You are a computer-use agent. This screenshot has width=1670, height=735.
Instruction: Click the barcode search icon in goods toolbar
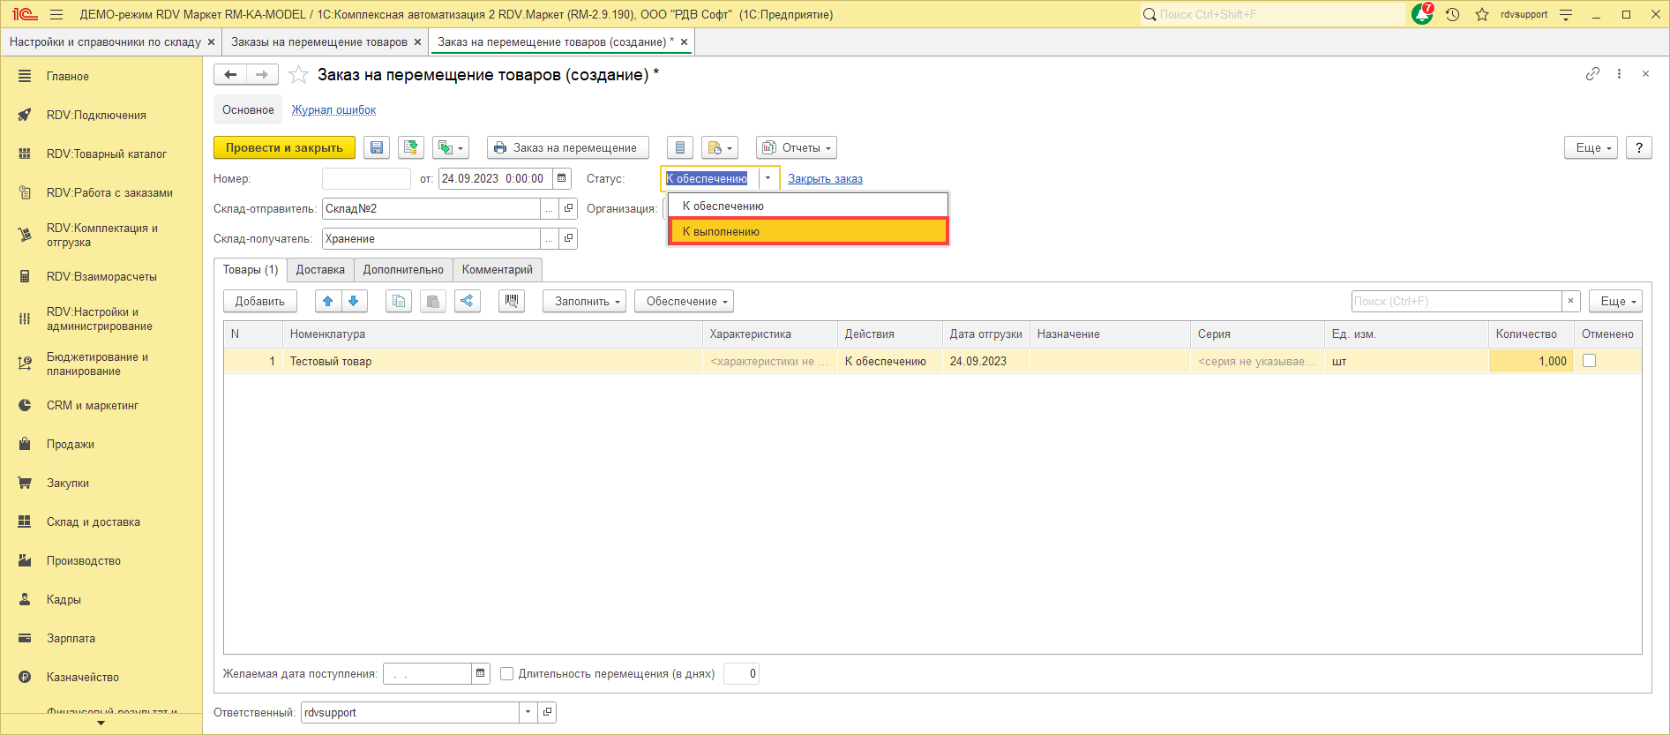[511, 301]
